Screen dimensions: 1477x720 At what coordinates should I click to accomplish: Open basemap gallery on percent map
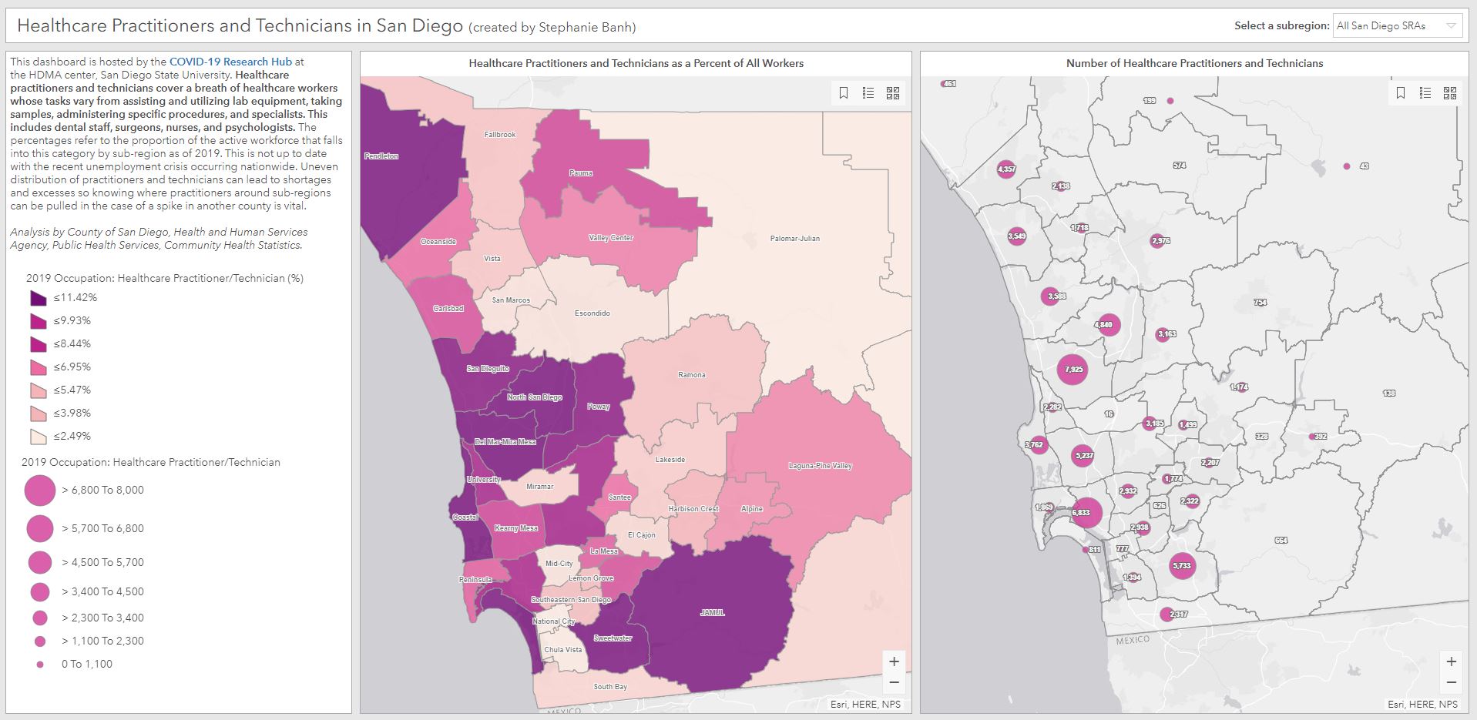pos(893,93)
